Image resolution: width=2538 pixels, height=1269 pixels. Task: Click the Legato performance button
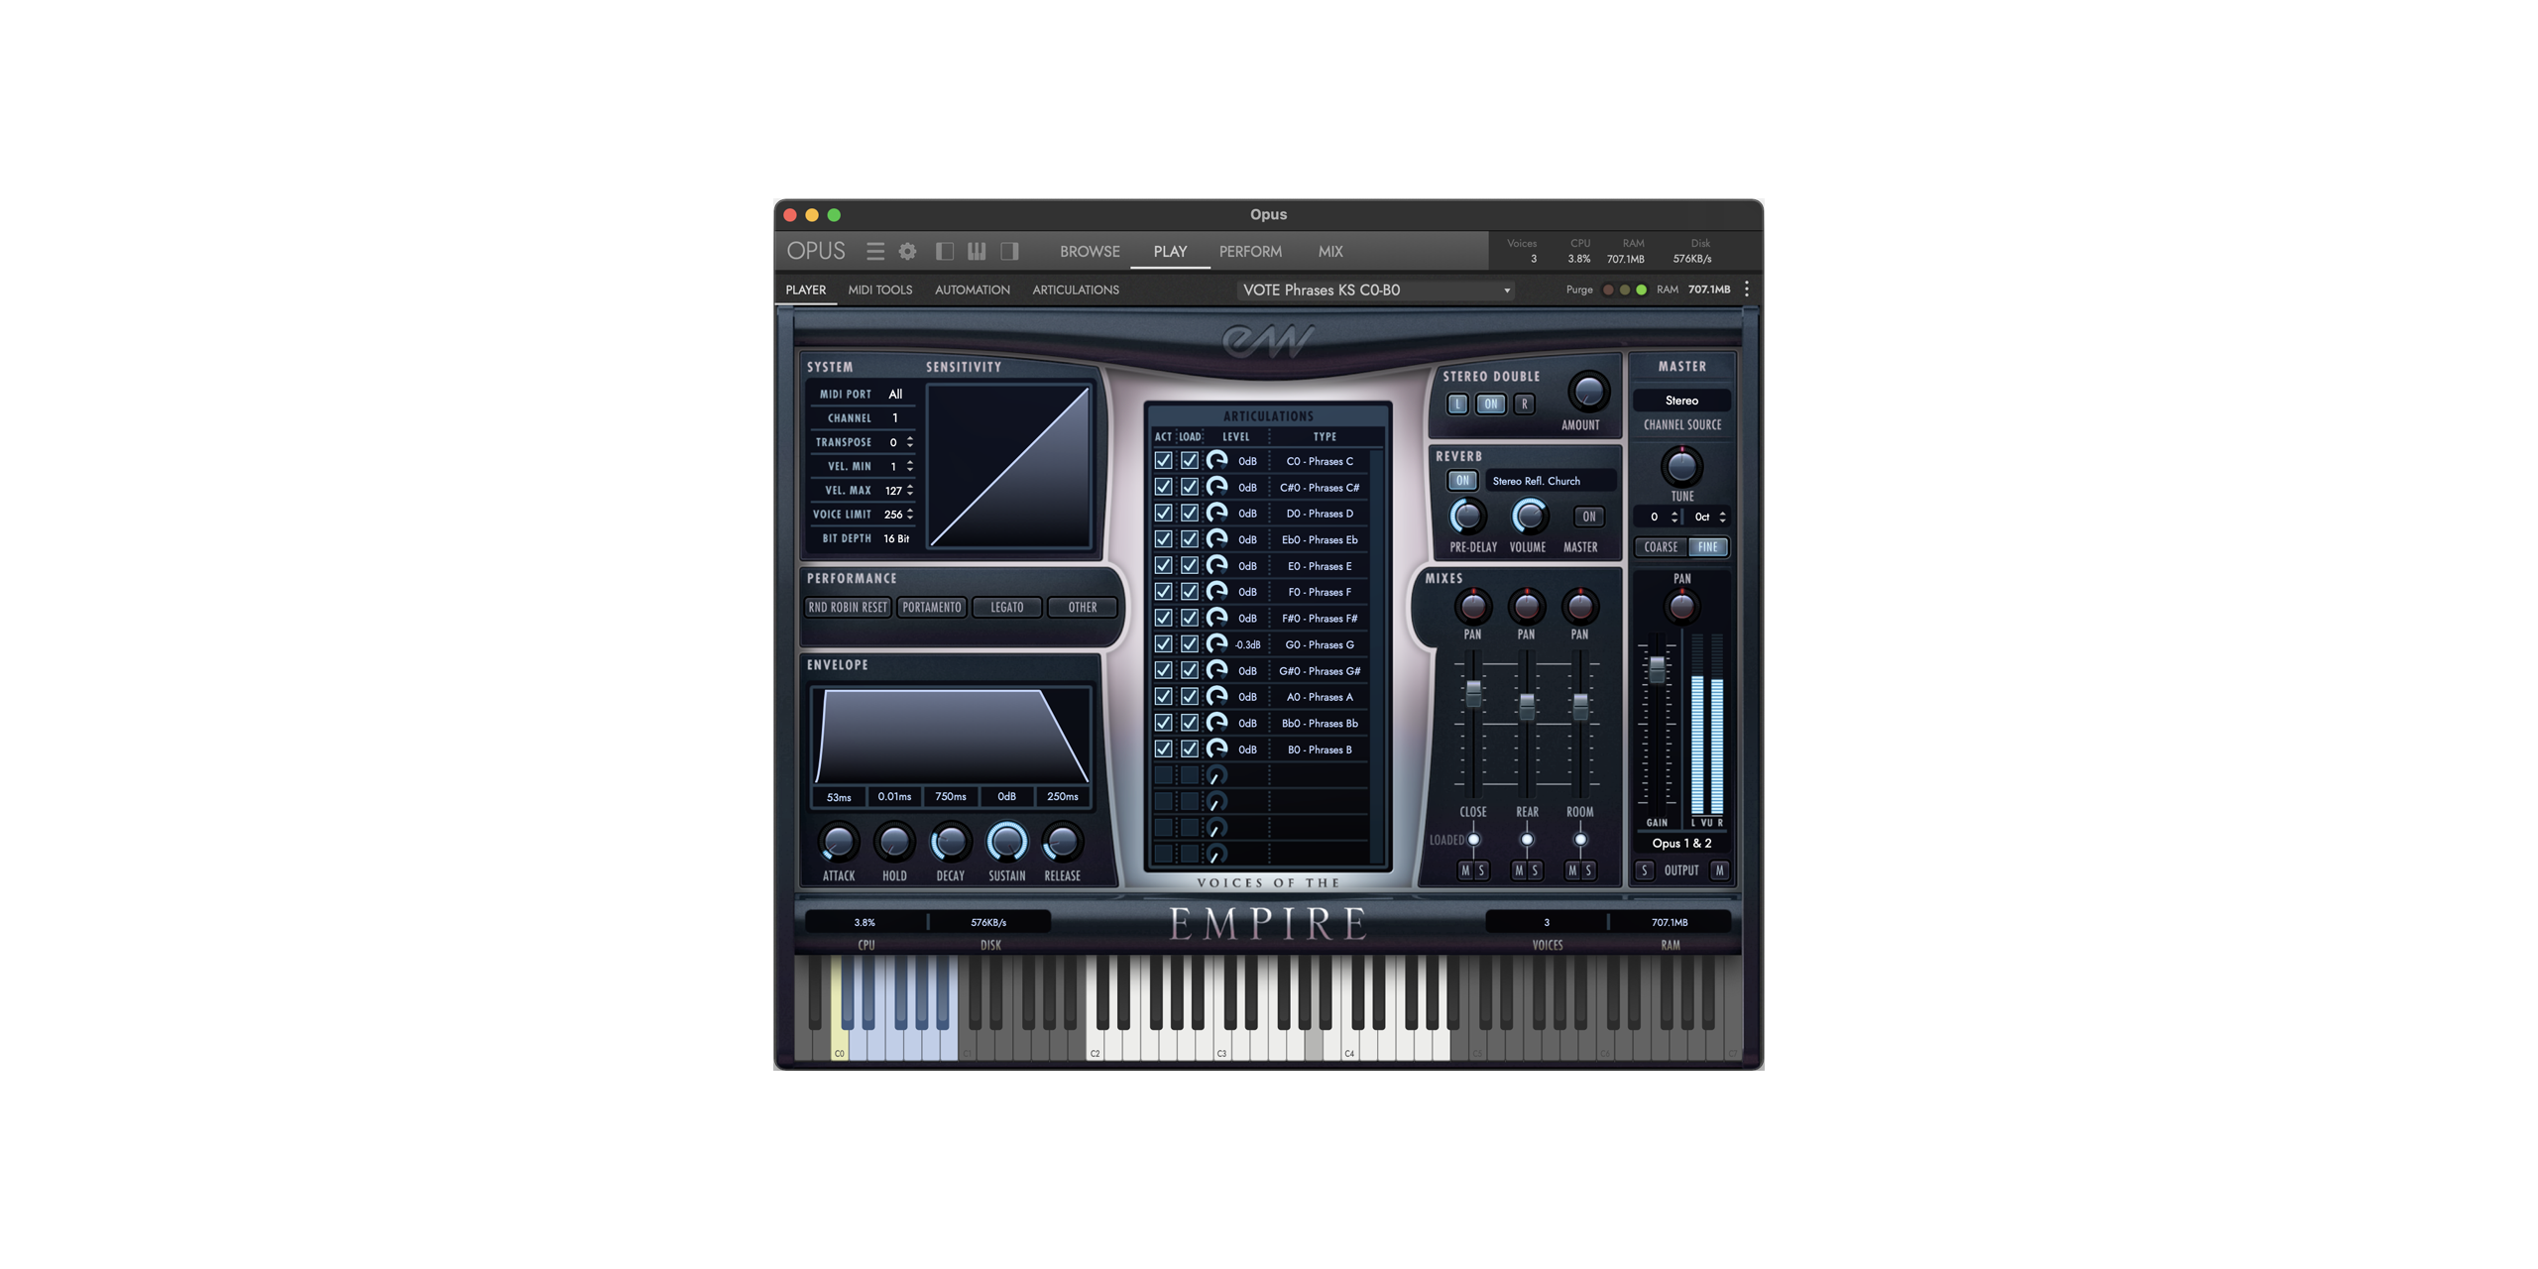(x=1006, y=607)
